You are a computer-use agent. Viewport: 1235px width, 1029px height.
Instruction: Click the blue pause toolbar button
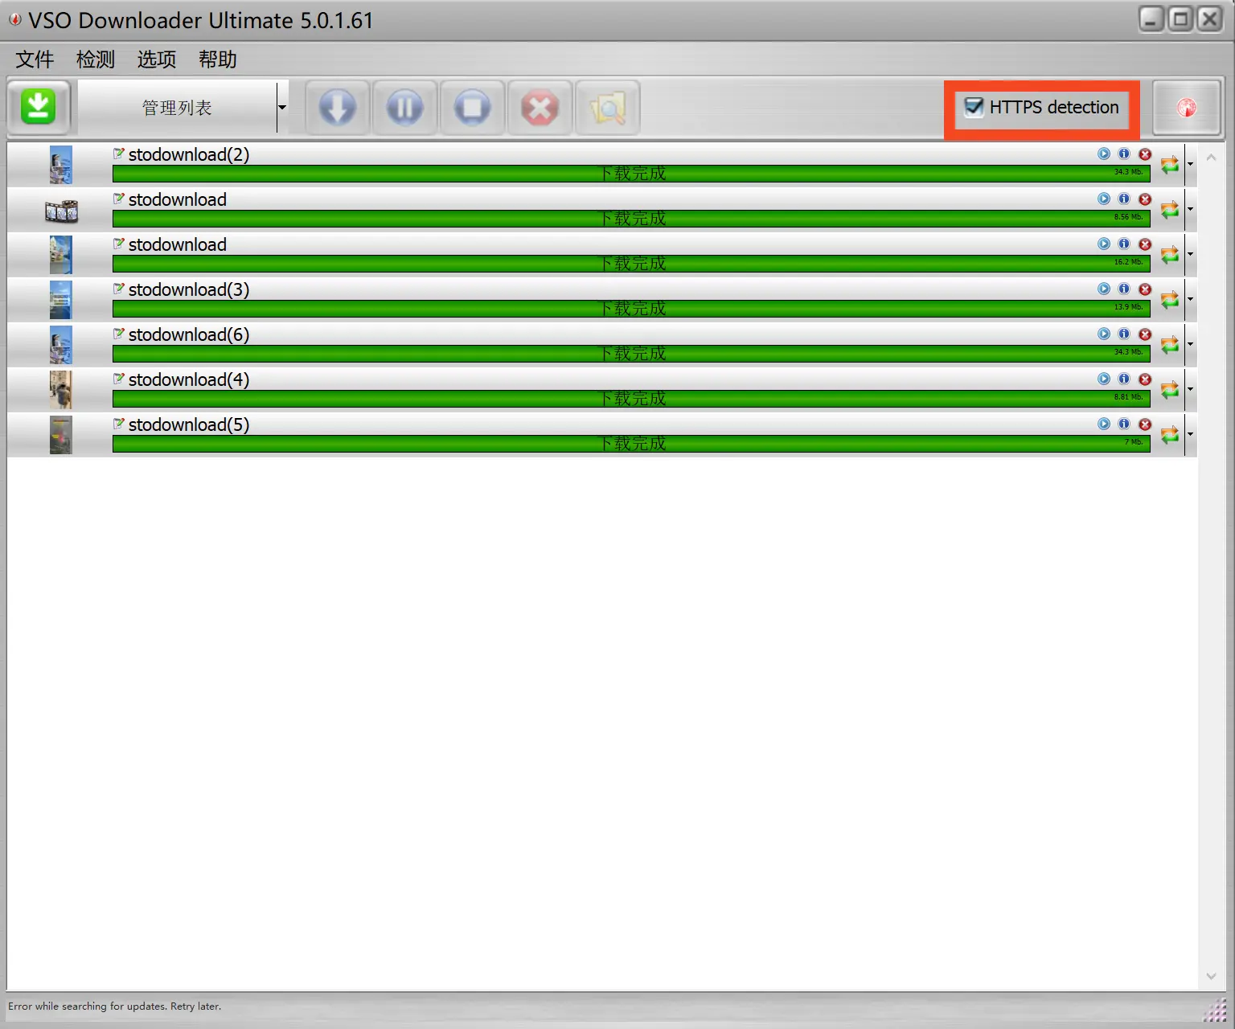[x=404, y=107]
